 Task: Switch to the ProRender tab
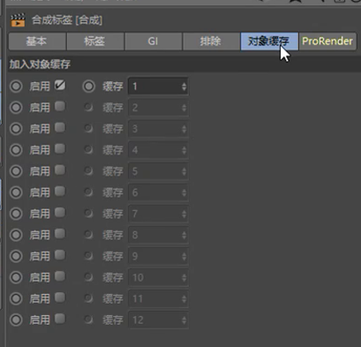327,41
